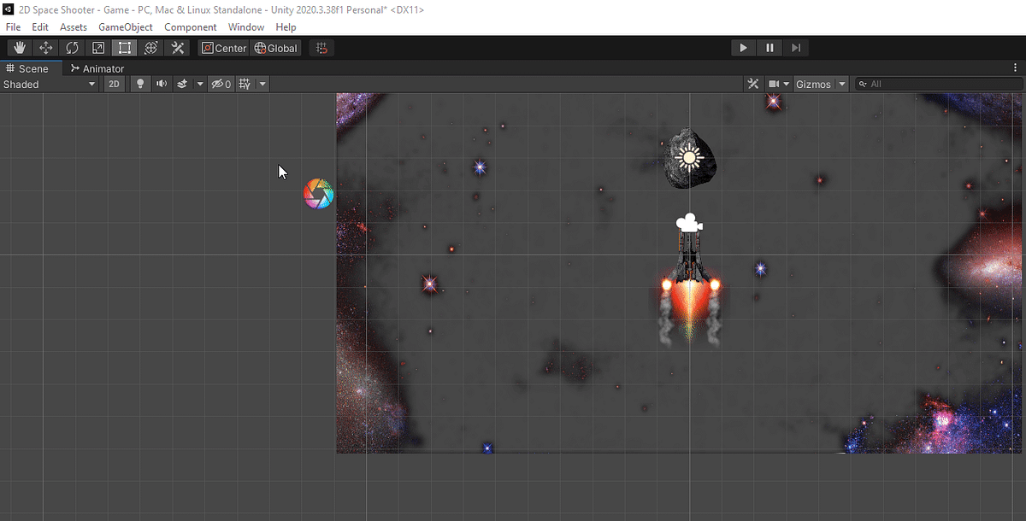Toggle 2D view mode
Image resolution: width=1026 pixels, height=521 pixels.
(114, 84)
